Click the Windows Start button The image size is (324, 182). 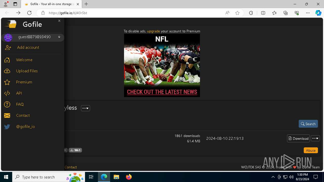pyautogui.click(x=6, y=177)
